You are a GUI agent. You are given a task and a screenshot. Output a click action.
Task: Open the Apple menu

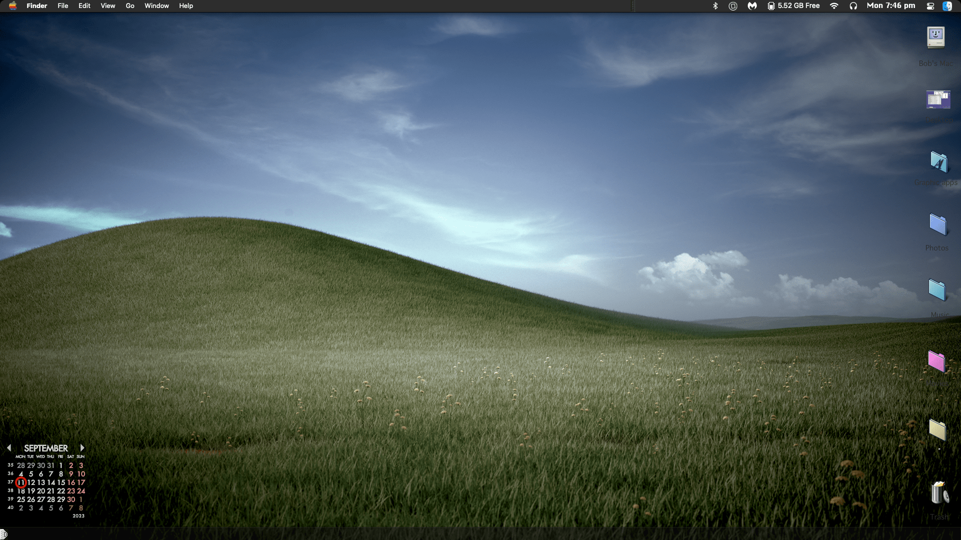[x=13, y=6]
